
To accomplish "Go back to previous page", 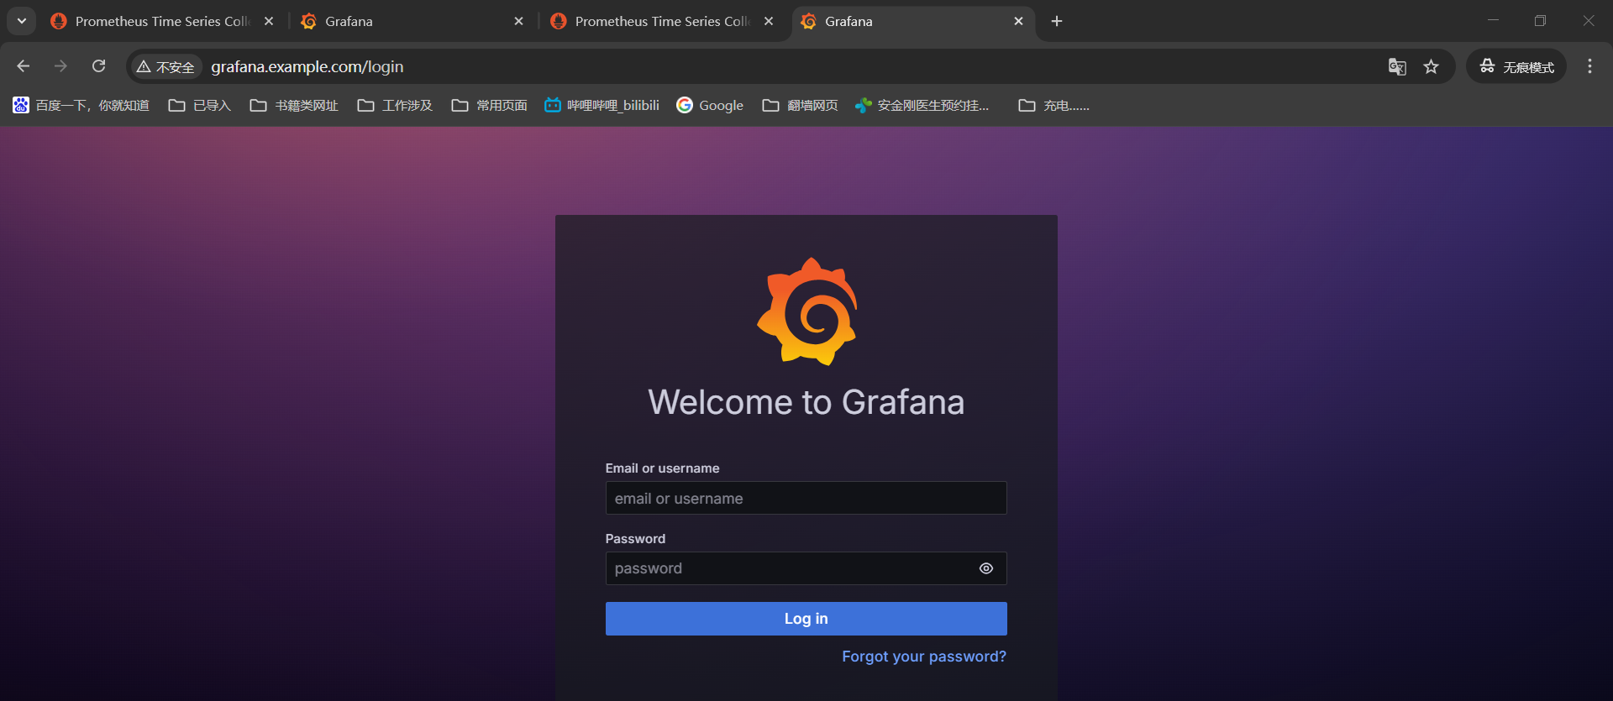I will tap(24, 66).
